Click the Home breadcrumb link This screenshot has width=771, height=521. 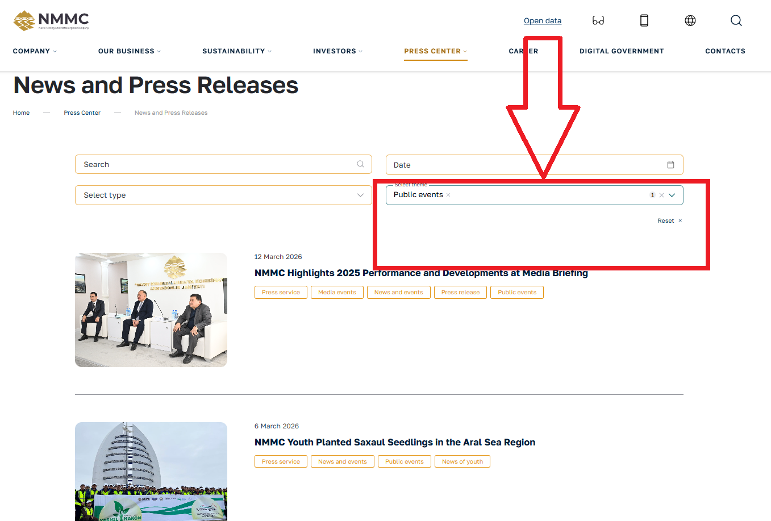(x=22, y=113)
